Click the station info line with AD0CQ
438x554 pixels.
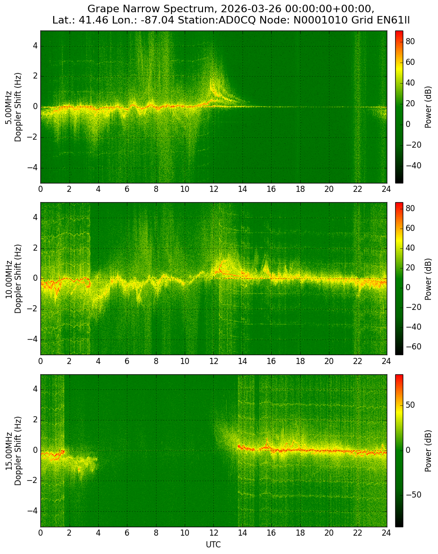tap(231, 20)
